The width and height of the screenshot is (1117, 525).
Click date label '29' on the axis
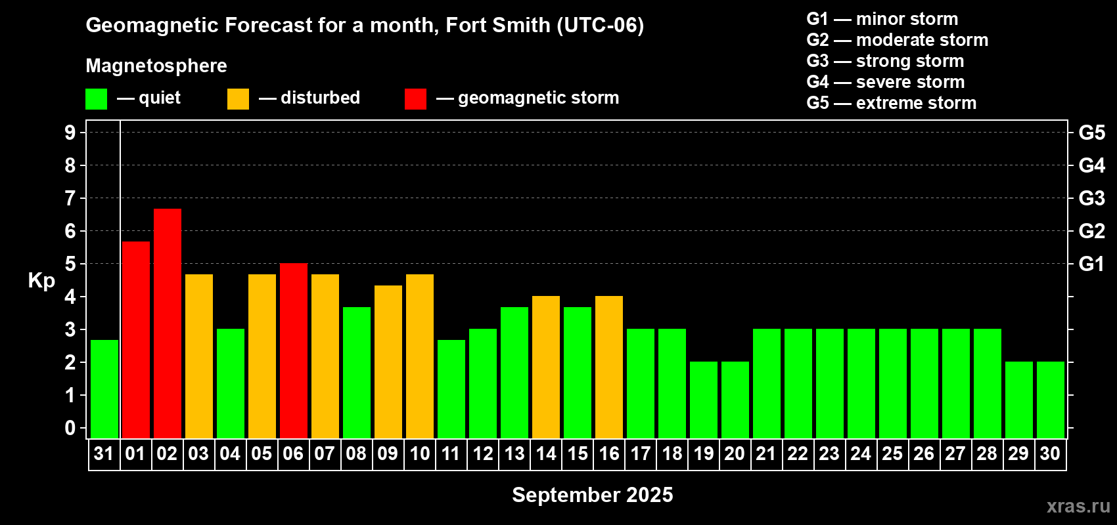click(1018, 454)
